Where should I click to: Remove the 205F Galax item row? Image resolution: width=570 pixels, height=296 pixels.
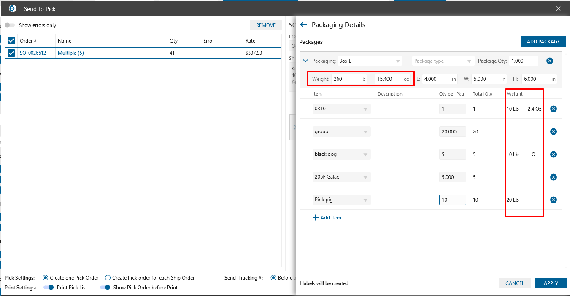[554, 177]
